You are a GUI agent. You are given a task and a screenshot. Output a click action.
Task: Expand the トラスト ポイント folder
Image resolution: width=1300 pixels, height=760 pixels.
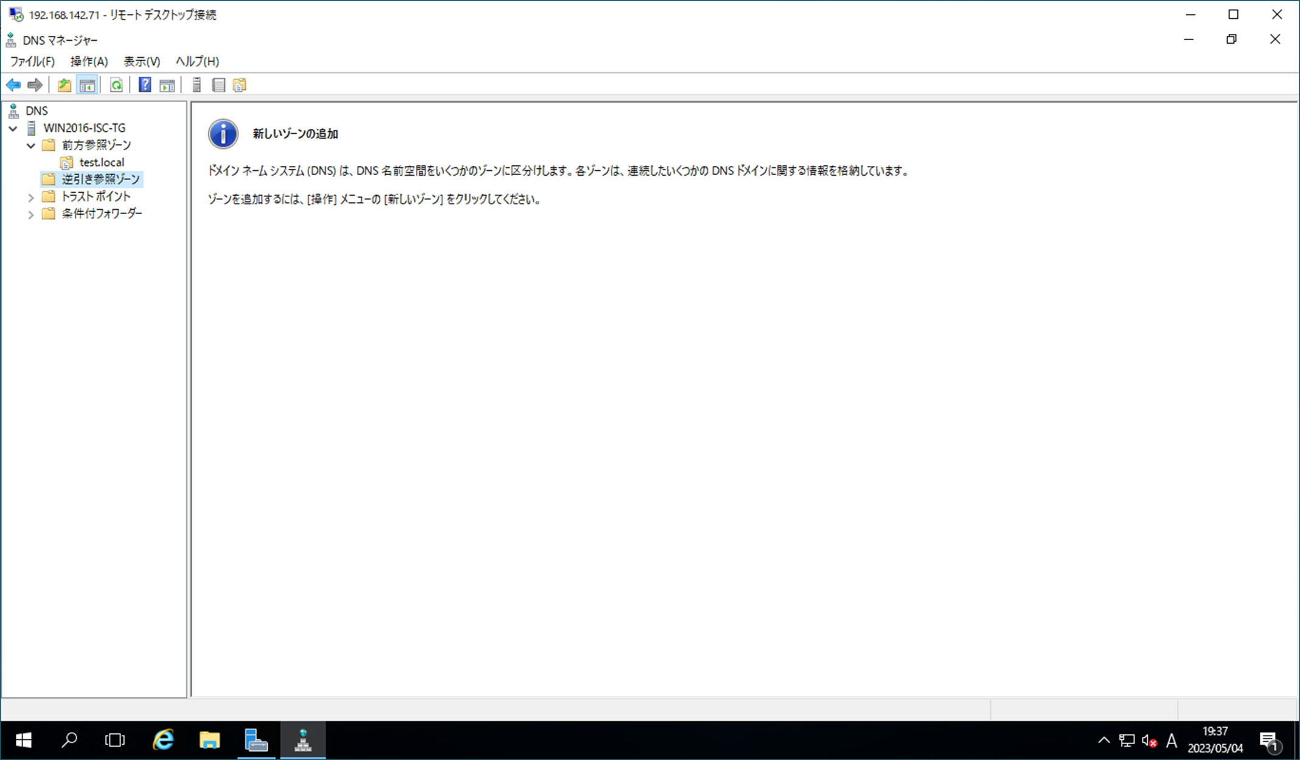point(31,197)
